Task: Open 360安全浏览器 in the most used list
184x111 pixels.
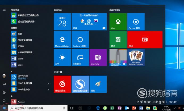Action: (x=31, y=40)
